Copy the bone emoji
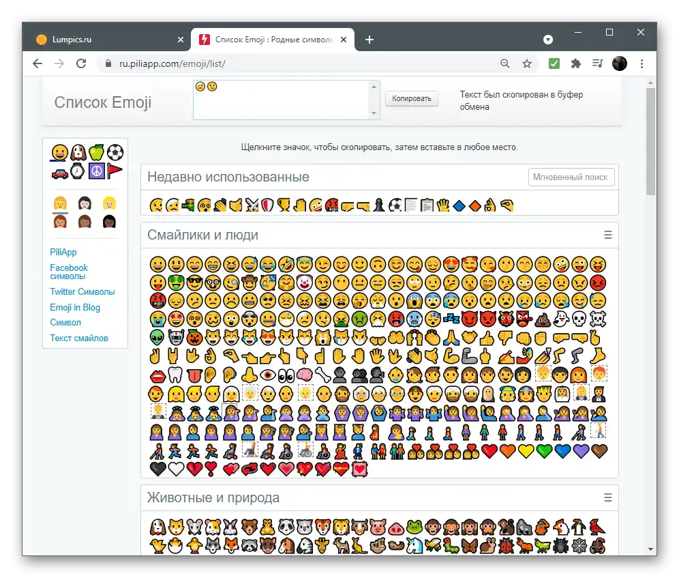 click(x=322, y=375)
